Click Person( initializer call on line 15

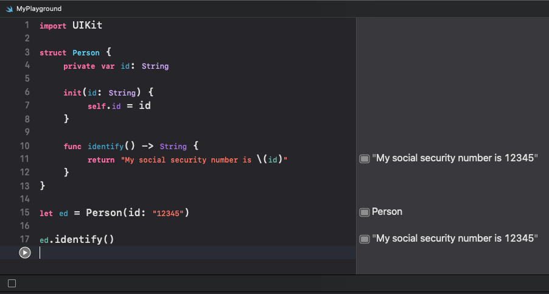107,212
